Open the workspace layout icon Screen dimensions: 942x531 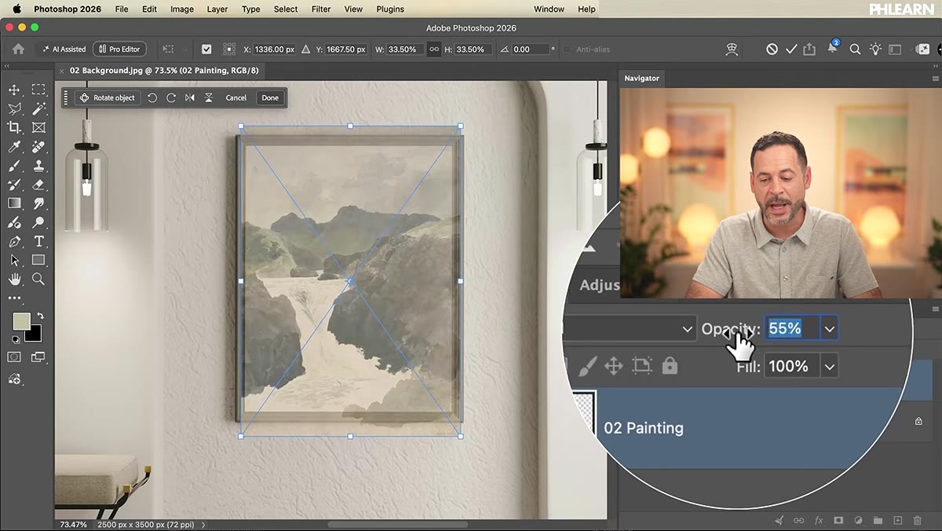pos(895,49)
